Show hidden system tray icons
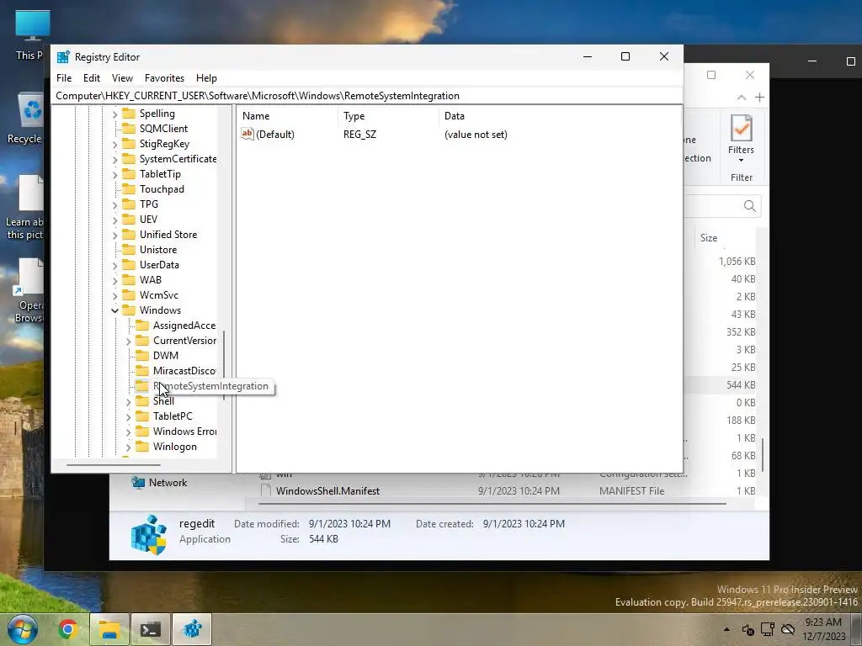This screenshot has height=646, width=862. pyautogui.click(x=726, y=629)
